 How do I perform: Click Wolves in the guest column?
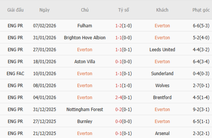click(162, 85)
